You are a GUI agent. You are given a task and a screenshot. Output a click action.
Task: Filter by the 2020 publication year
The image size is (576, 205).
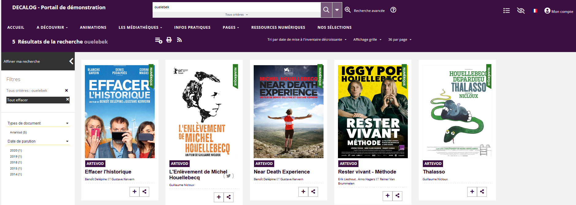point(16,151)
